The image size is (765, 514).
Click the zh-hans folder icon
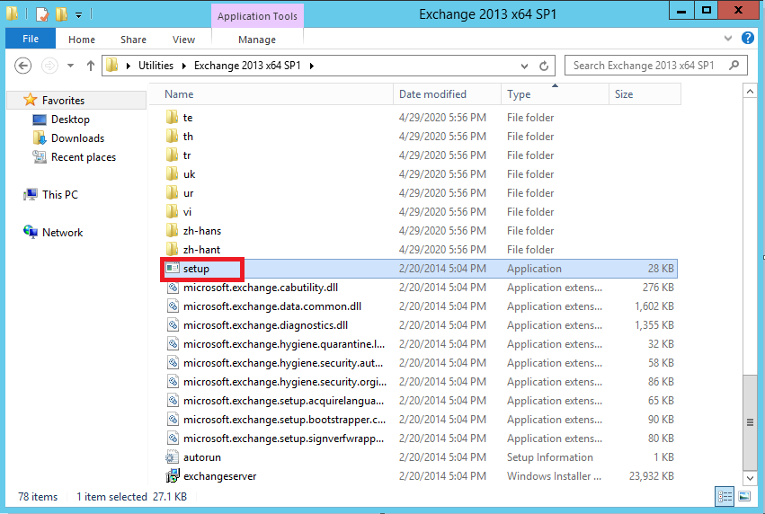tap(172, 231)
